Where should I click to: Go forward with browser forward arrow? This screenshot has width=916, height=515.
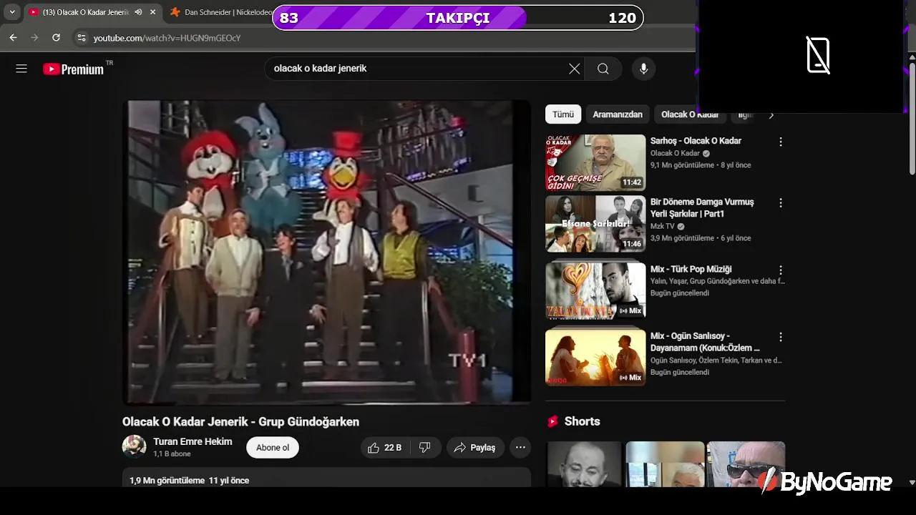pos(34,37)
